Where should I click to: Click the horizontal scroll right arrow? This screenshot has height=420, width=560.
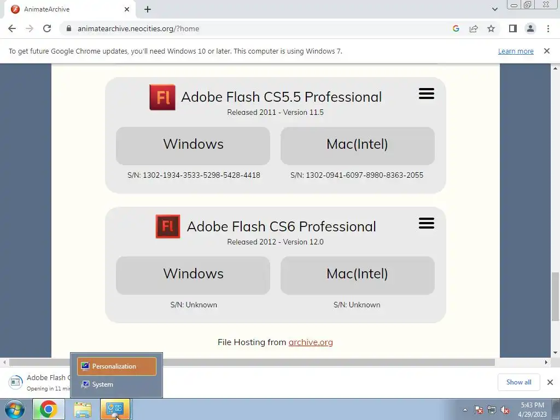click(x=546, y=362)
